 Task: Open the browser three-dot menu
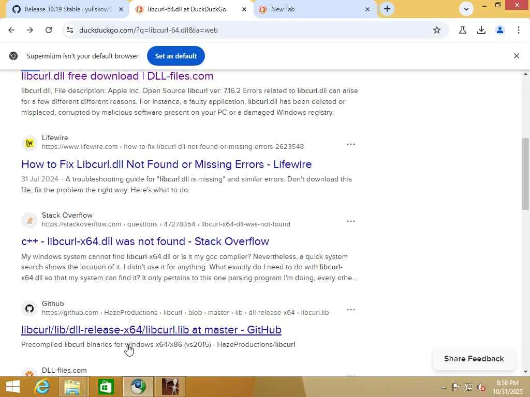[x=518, y=30]
